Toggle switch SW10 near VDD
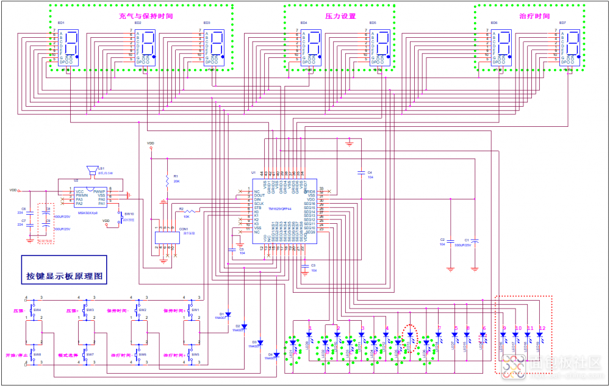 tap(120, 217)
